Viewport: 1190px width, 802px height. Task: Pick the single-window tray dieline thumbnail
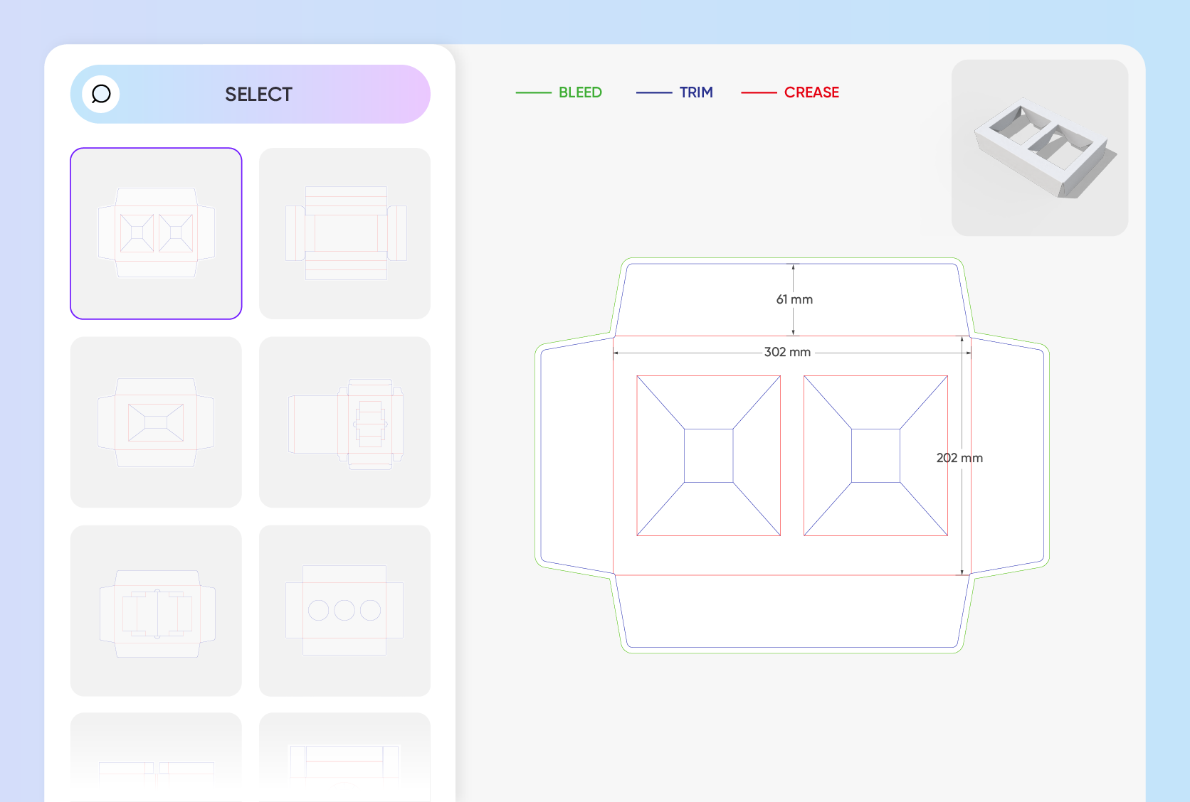(x=156, y=422)
